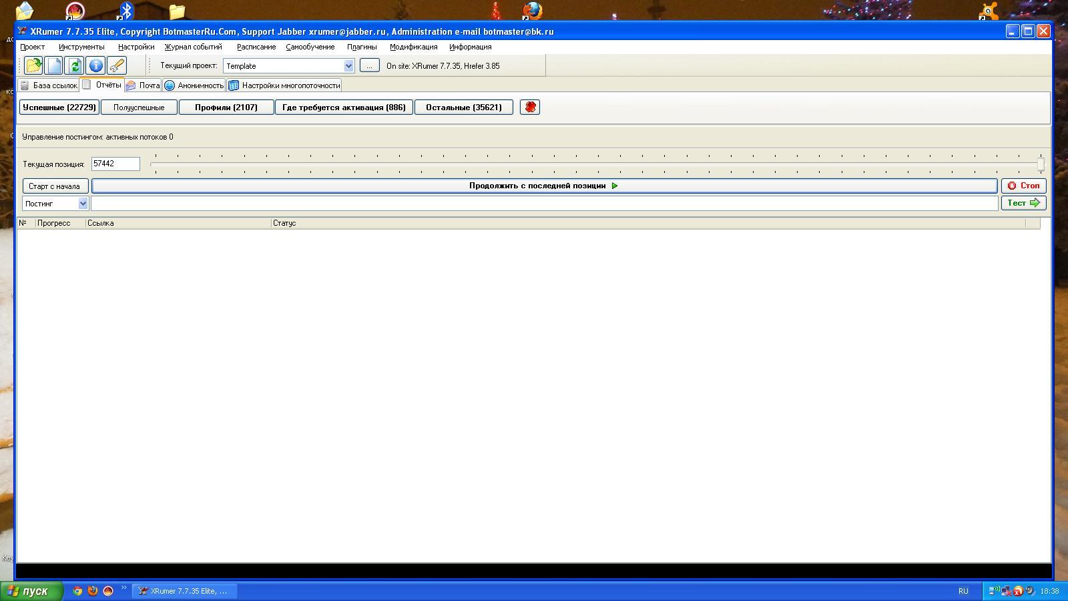Click the RU language indicator

[963, 591]
